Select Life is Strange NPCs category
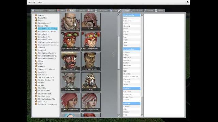 pos(46,77)
